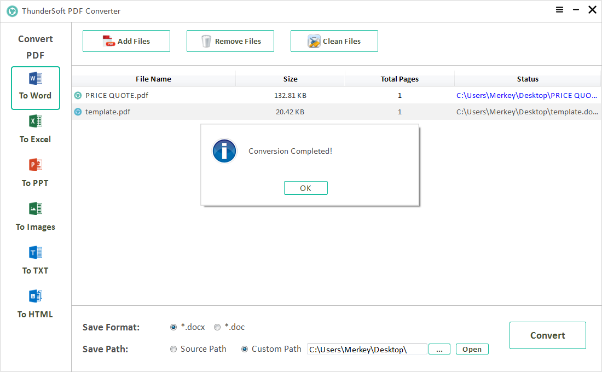Click Clean Files to clear list
602x372 pixels.
[334, 41]
